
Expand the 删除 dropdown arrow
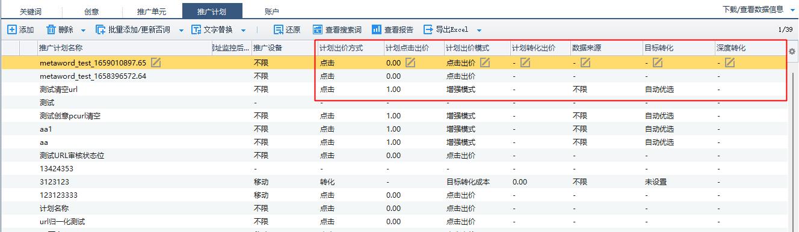(x=83, y=30)
